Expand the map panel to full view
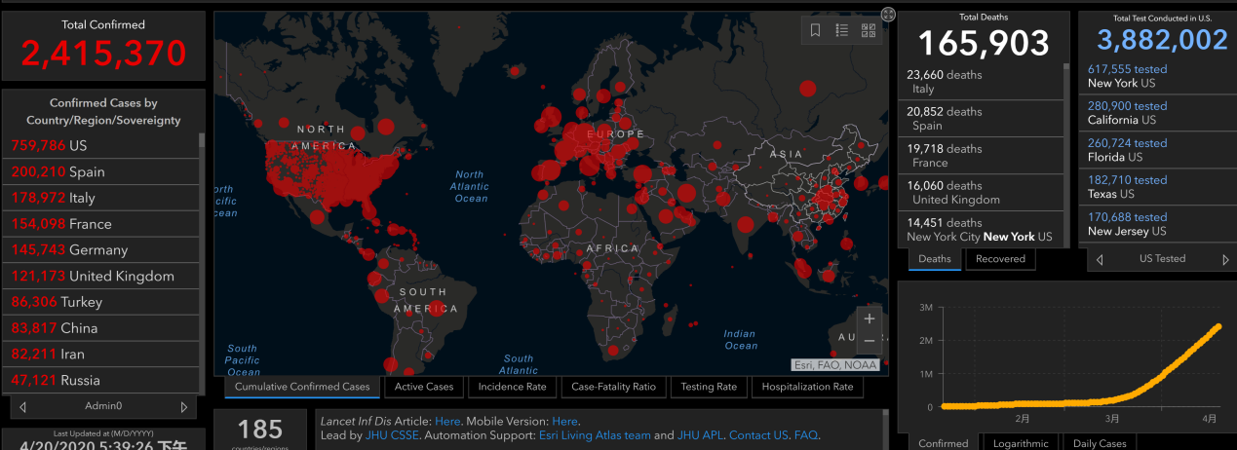1237x450 pixels. pyautogui.click(x=888, y=14)
